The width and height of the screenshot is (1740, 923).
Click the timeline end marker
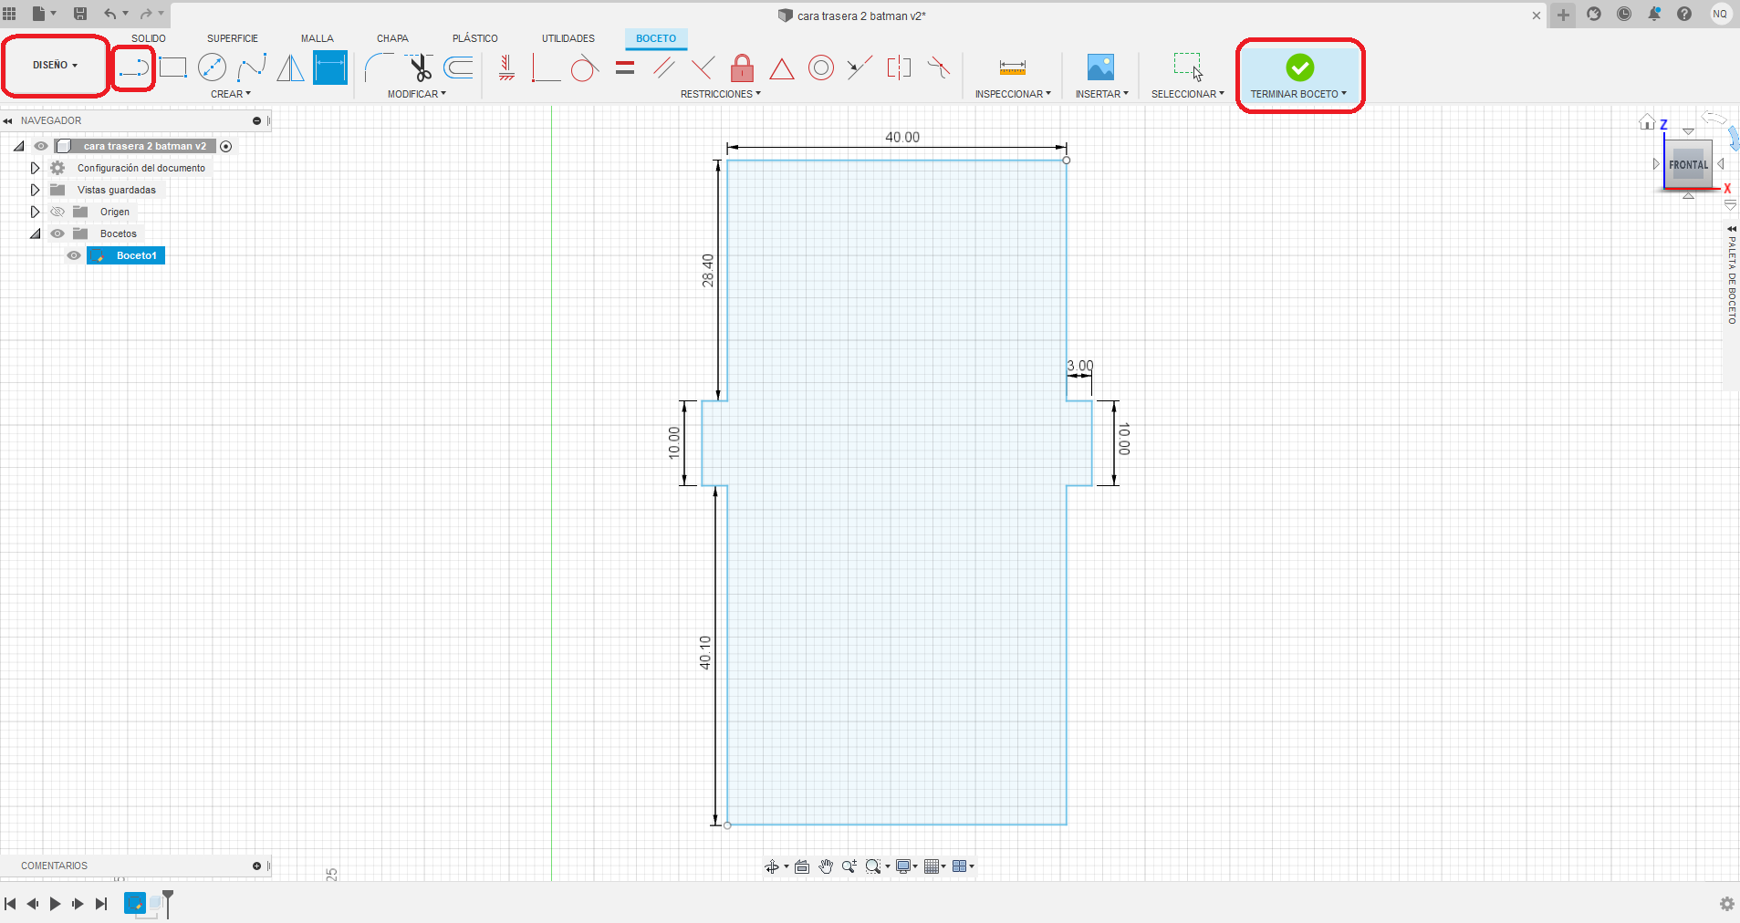pos(168,903)
